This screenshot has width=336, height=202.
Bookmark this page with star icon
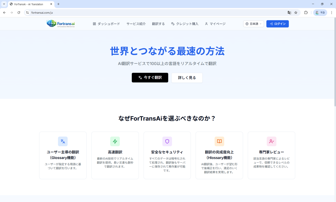pos(296,13)
